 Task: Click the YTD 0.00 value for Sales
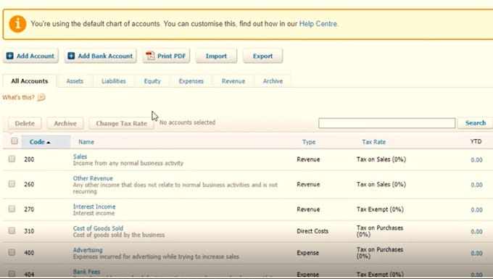tap(476, 160)
